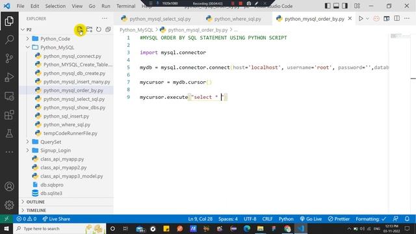
Task: Open Explorer views and more actions menu
Action: click(x=105, y=19)
